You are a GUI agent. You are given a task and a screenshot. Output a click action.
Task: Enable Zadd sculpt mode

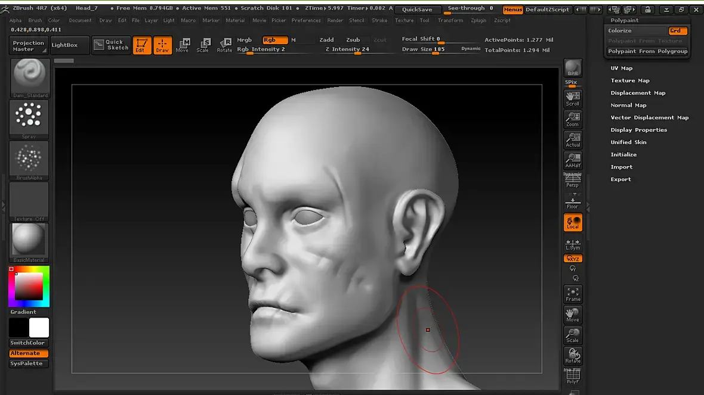[x=326, y=40]
